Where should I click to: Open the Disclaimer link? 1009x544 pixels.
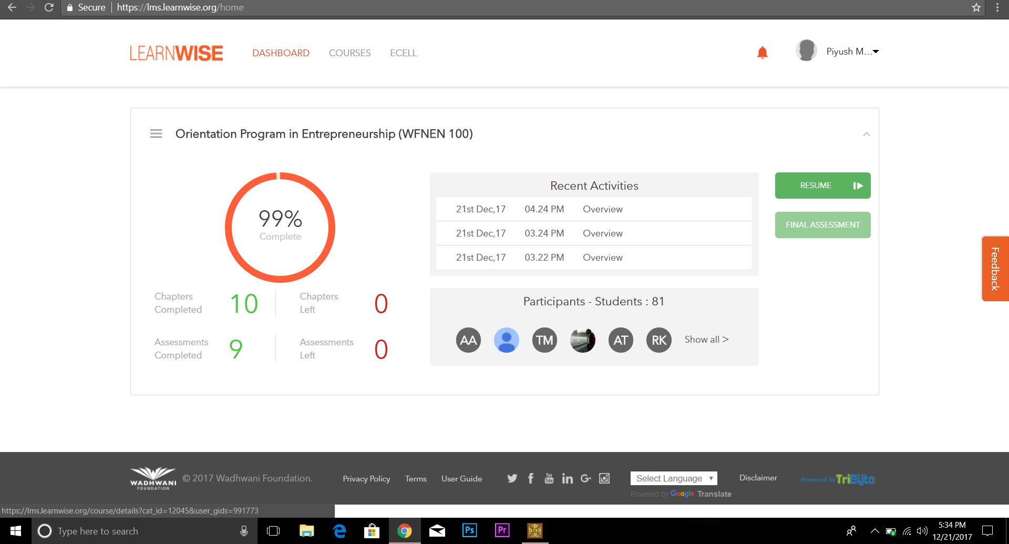pos(758,478)
